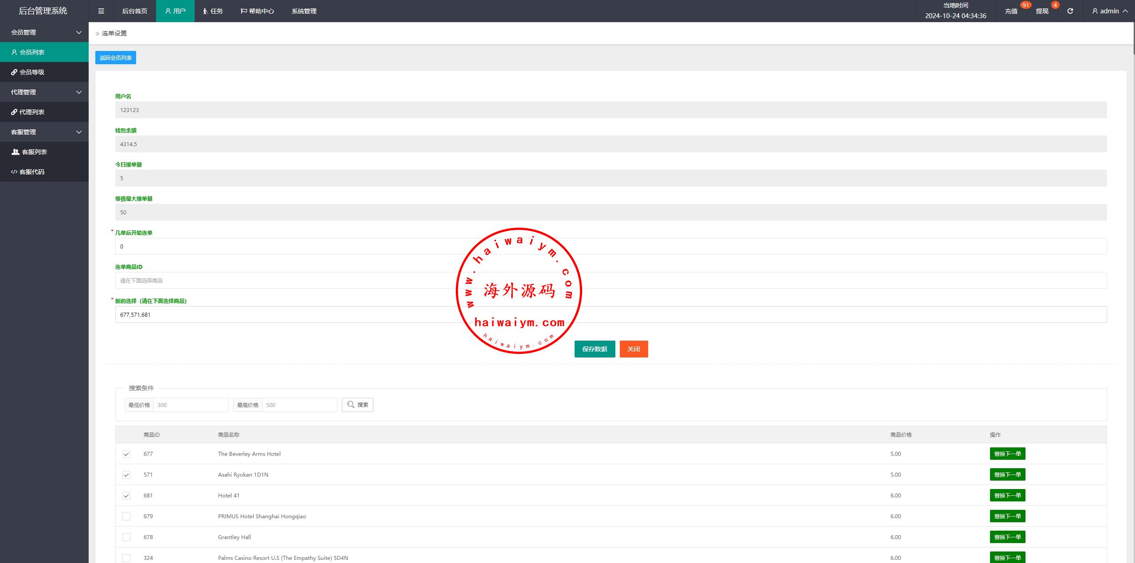The width and height of the screenshot is (1135, 563).
Task: Open 代理列表 in sidebar
Action: pos(32,112)
